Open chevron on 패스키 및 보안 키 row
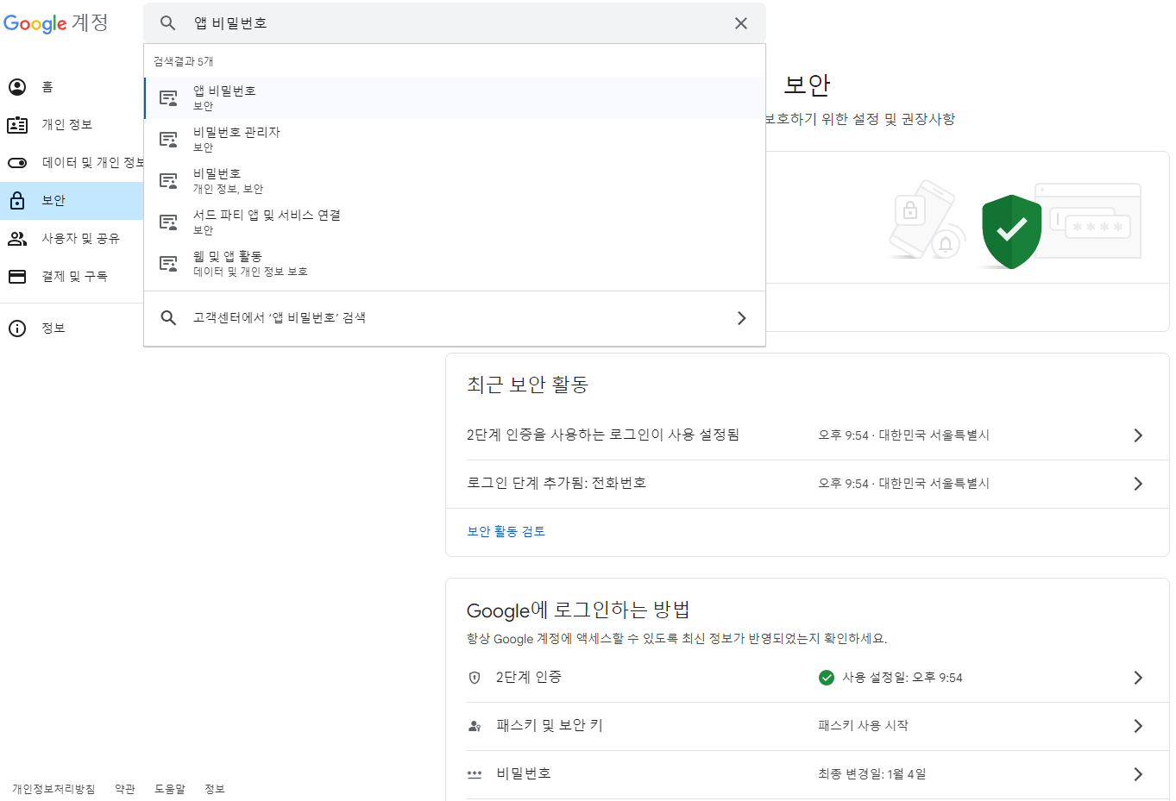The image size is (1176, 801). click(1138, 726)
